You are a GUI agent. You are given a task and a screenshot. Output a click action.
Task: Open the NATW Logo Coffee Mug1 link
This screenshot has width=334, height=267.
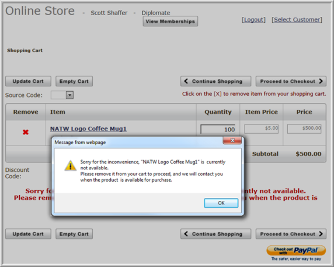[88, 129]
